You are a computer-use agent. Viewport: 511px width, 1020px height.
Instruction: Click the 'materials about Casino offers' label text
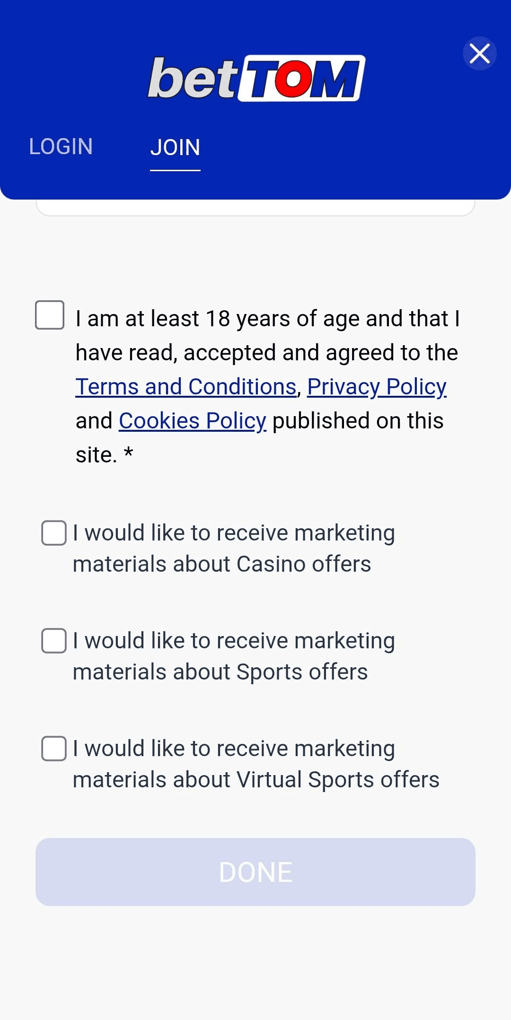click(222, 564)
